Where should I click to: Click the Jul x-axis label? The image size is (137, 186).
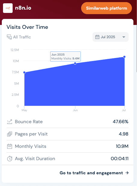click(124, 110)
